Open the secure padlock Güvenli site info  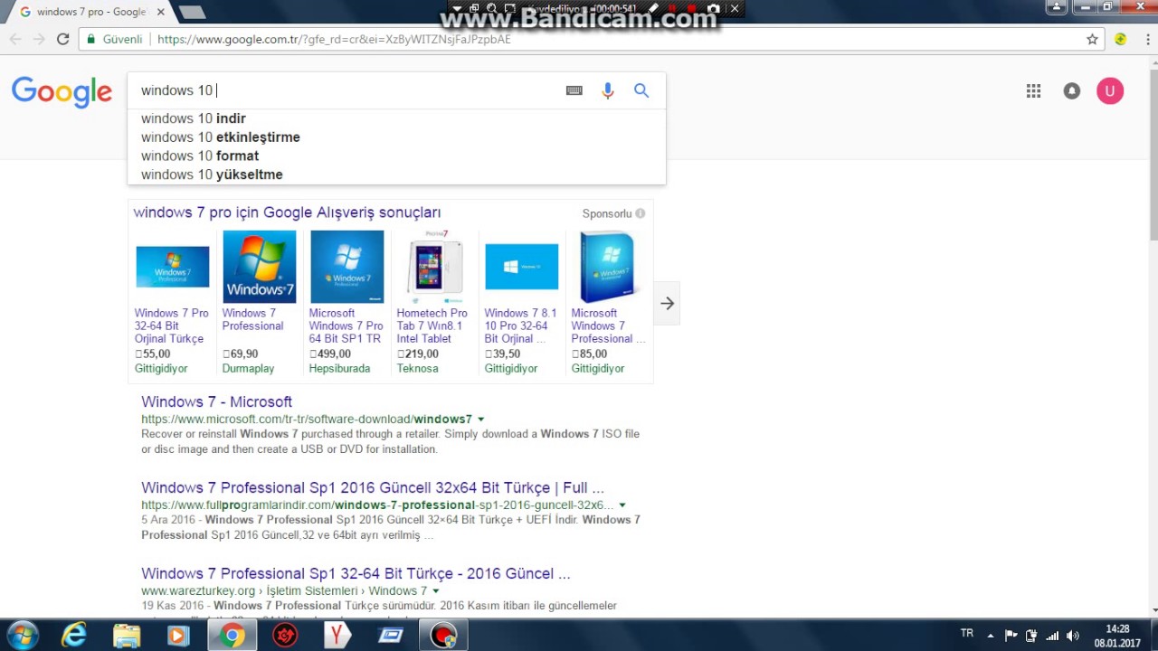[x=114, y=39]
